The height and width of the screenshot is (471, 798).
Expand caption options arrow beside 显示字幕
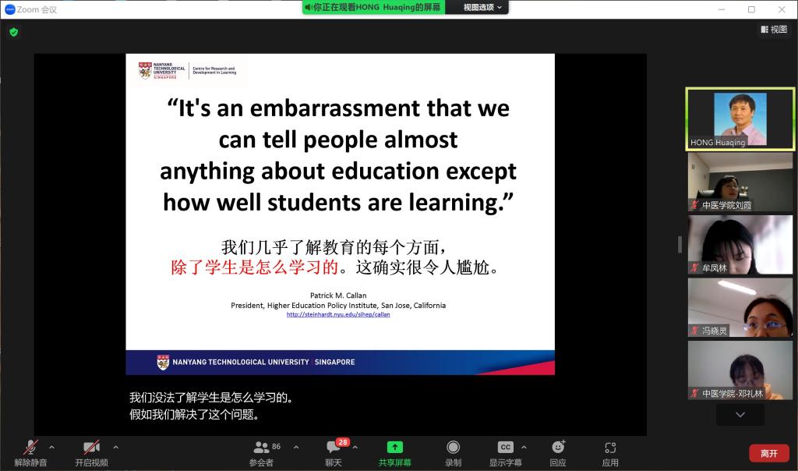(x=524, y=447)
